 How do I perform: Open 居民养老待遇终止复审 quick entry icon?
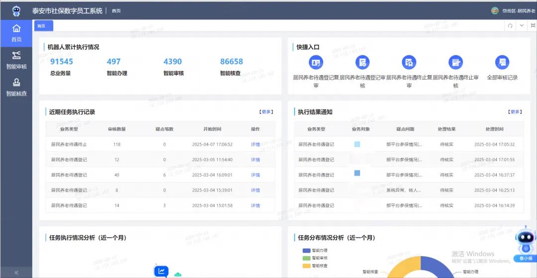(409, 62)
